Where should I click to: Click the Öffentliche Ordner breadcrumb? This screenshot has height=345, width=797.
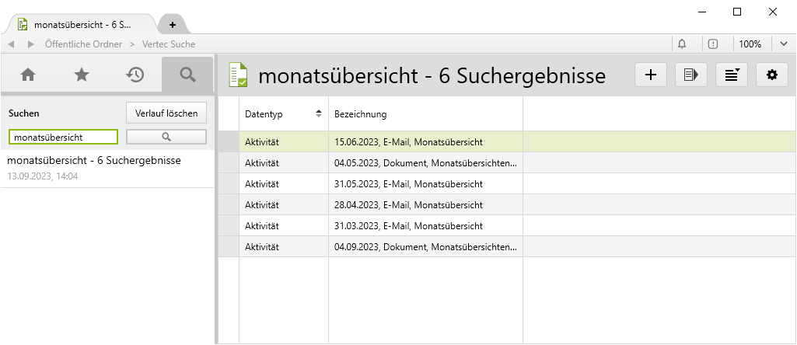coord(82,44)
